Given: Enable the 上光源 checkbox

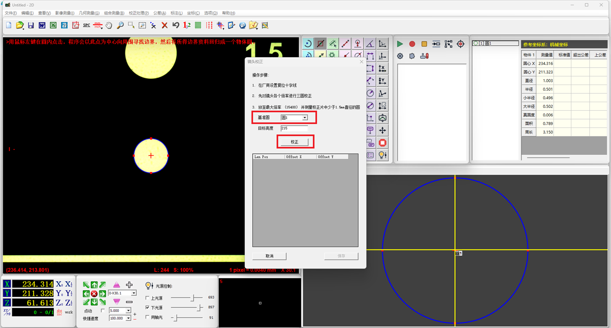Looking at the screenshot, I should click(148, 298).
